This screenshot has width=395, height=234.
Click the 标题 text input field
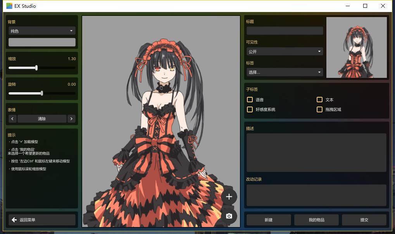(x=285, y=31)
